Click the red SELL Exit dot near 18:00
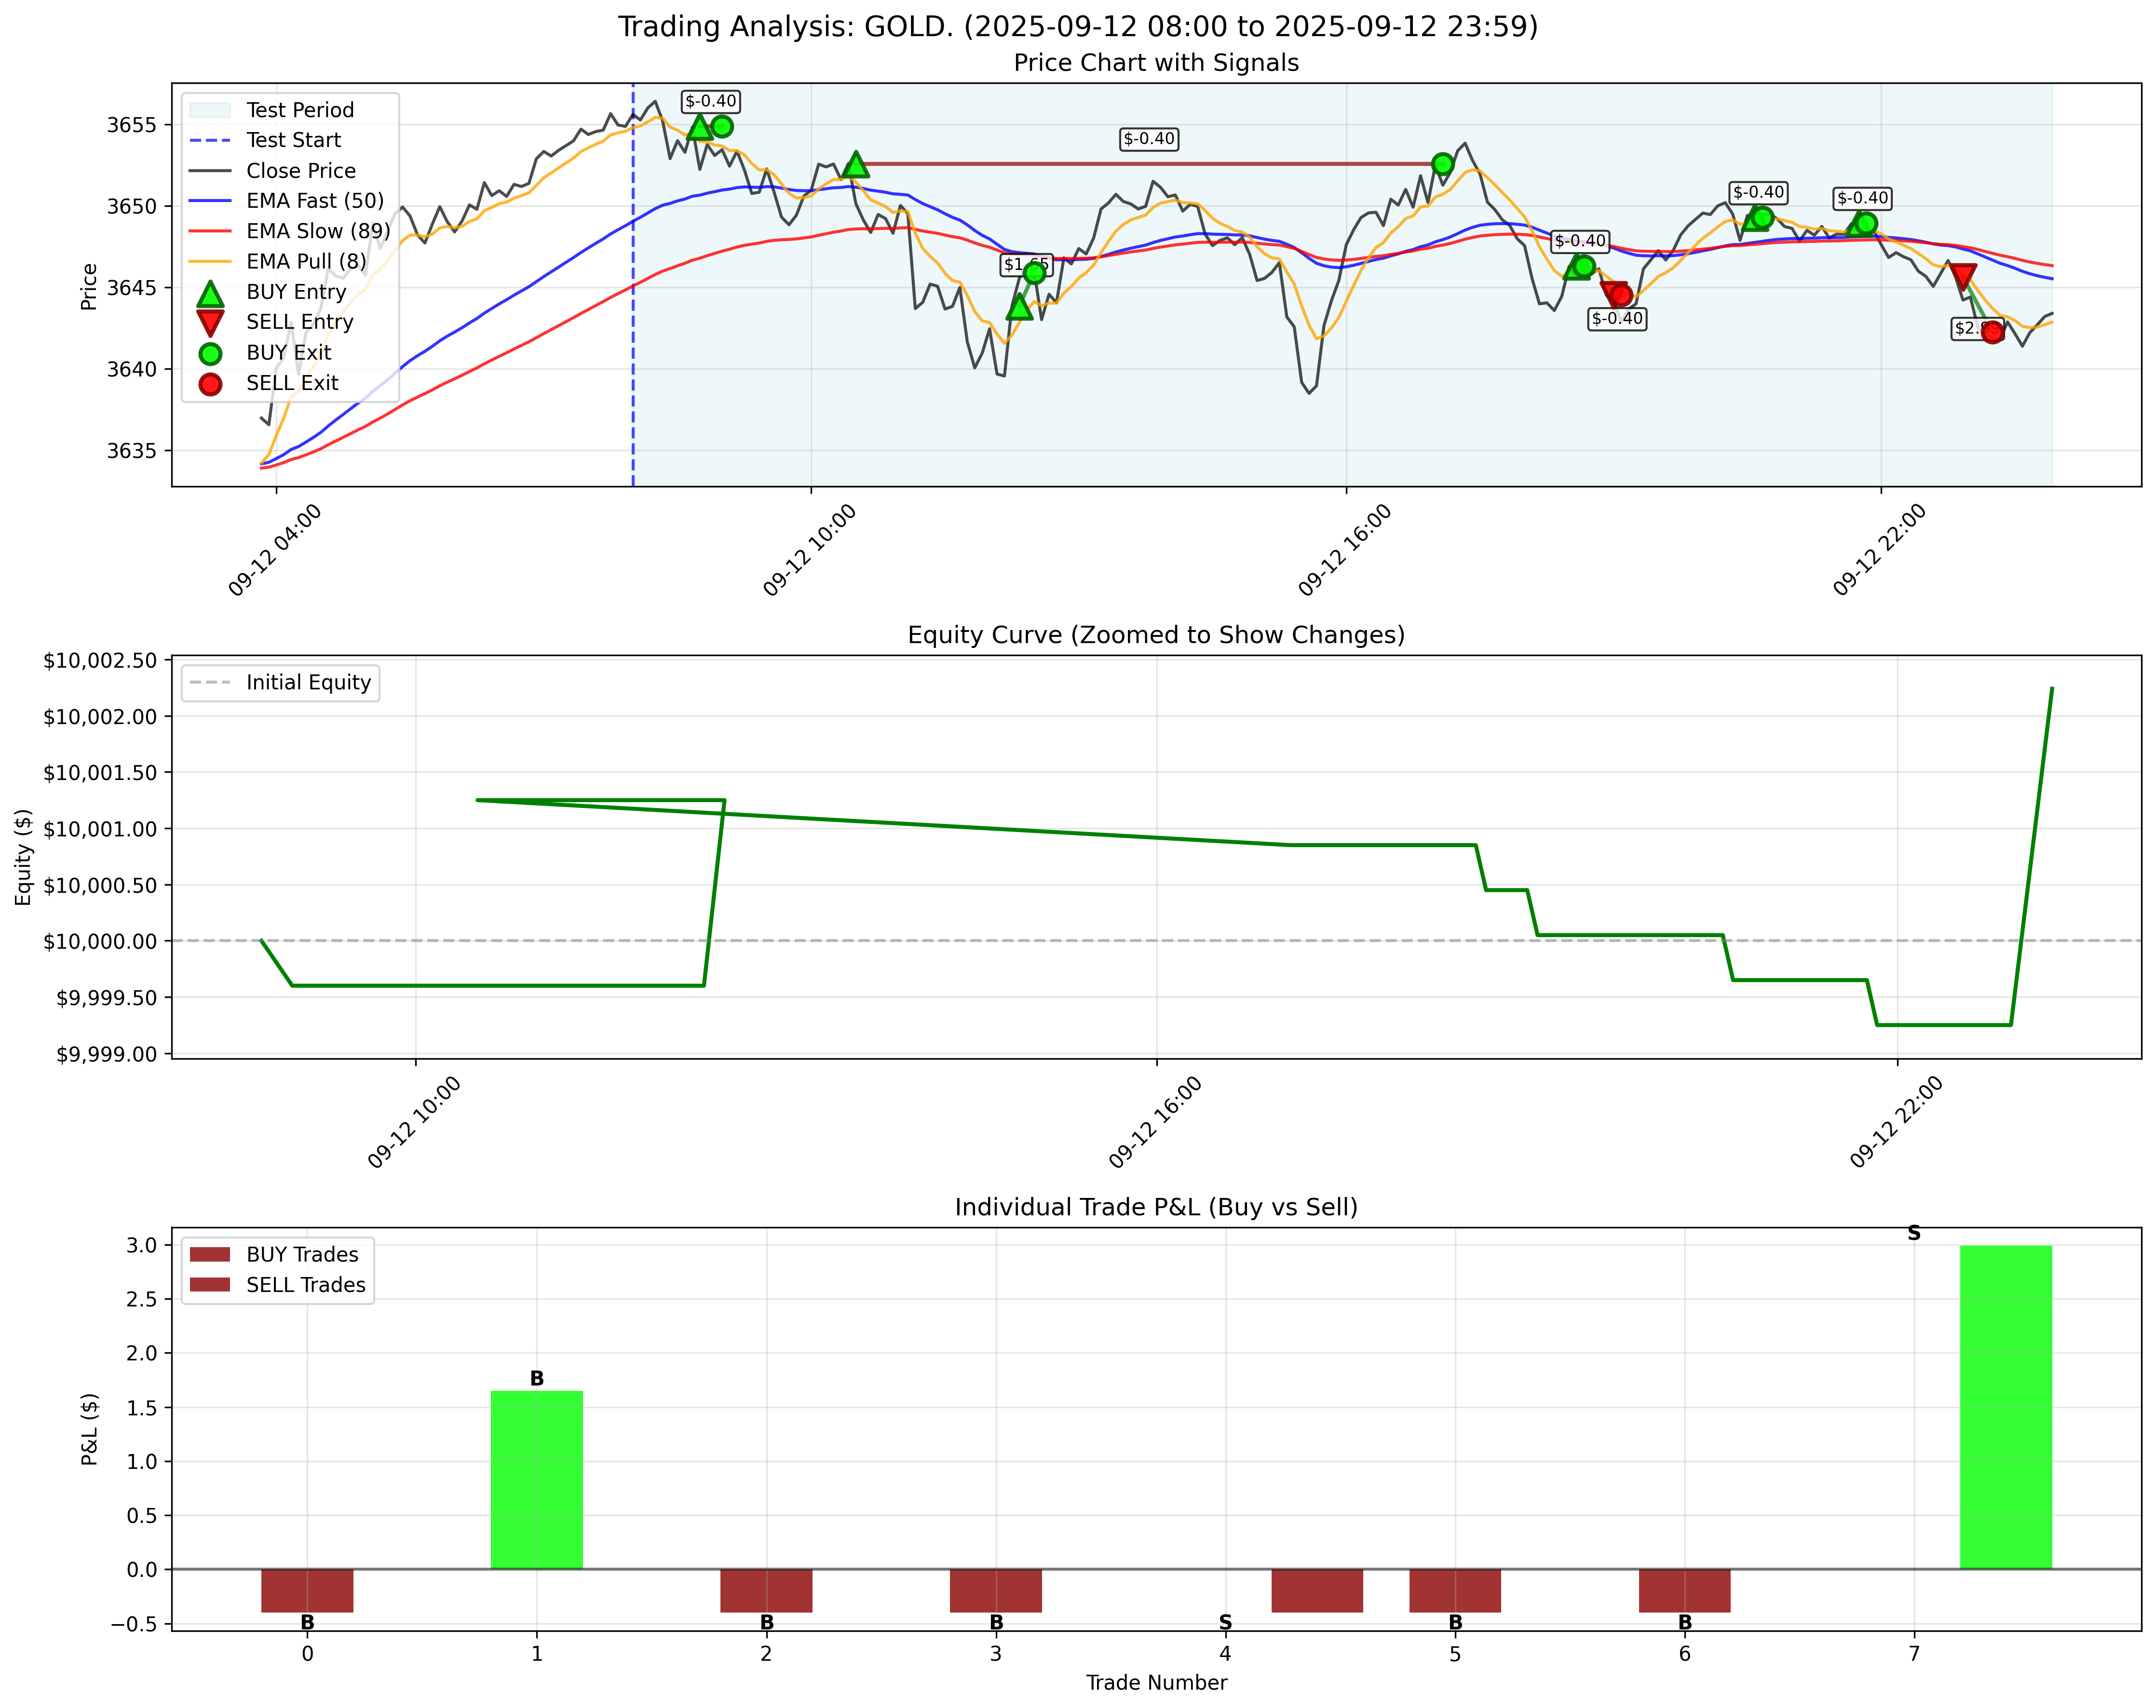This screenshot has height=1708, width=2156. pyautogui.click(x=1622, y=297)
